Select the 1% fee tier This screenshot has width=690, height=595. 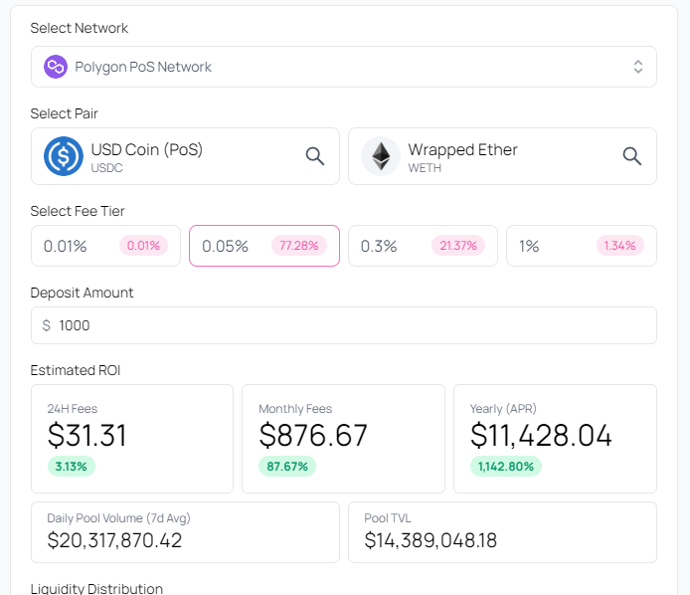pyautogui.click(x=581, y=246)
